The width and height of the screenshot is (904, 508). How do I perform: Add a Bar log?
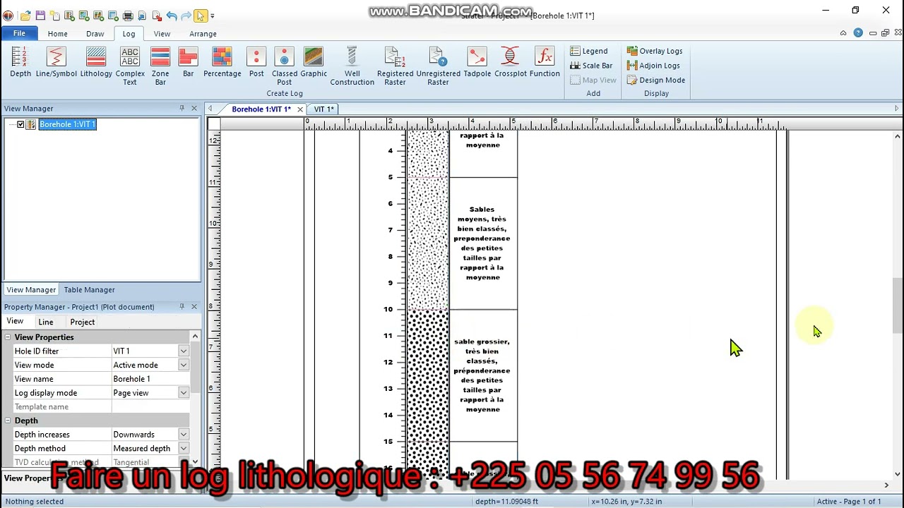[188, 62]
